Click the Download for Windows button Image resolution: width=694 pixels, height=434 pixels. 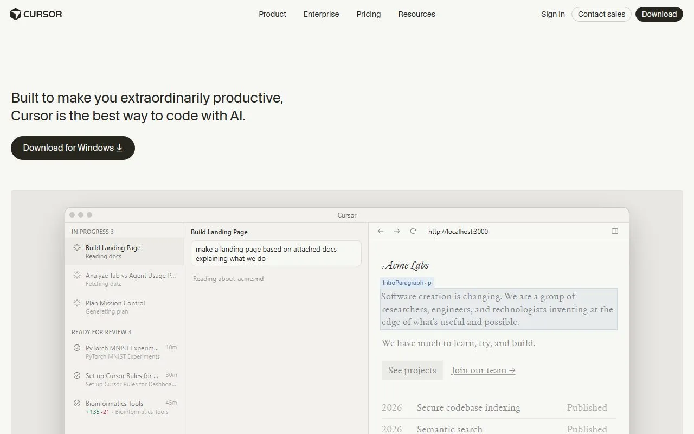click(72, 148)
